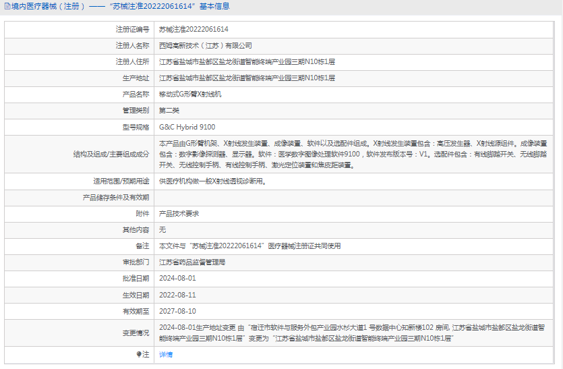Click the 有效期至 label

(136, 311)
